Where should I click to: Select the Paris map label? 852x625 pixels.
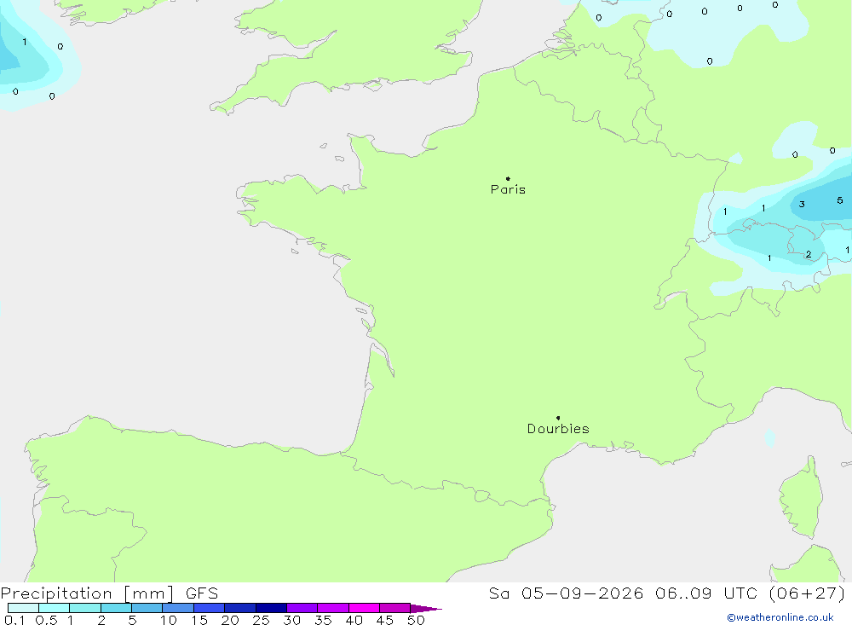tap(508, 189)
